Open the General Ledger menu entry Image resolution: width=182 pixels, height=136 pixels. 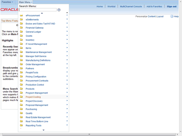tap(33, 32)
